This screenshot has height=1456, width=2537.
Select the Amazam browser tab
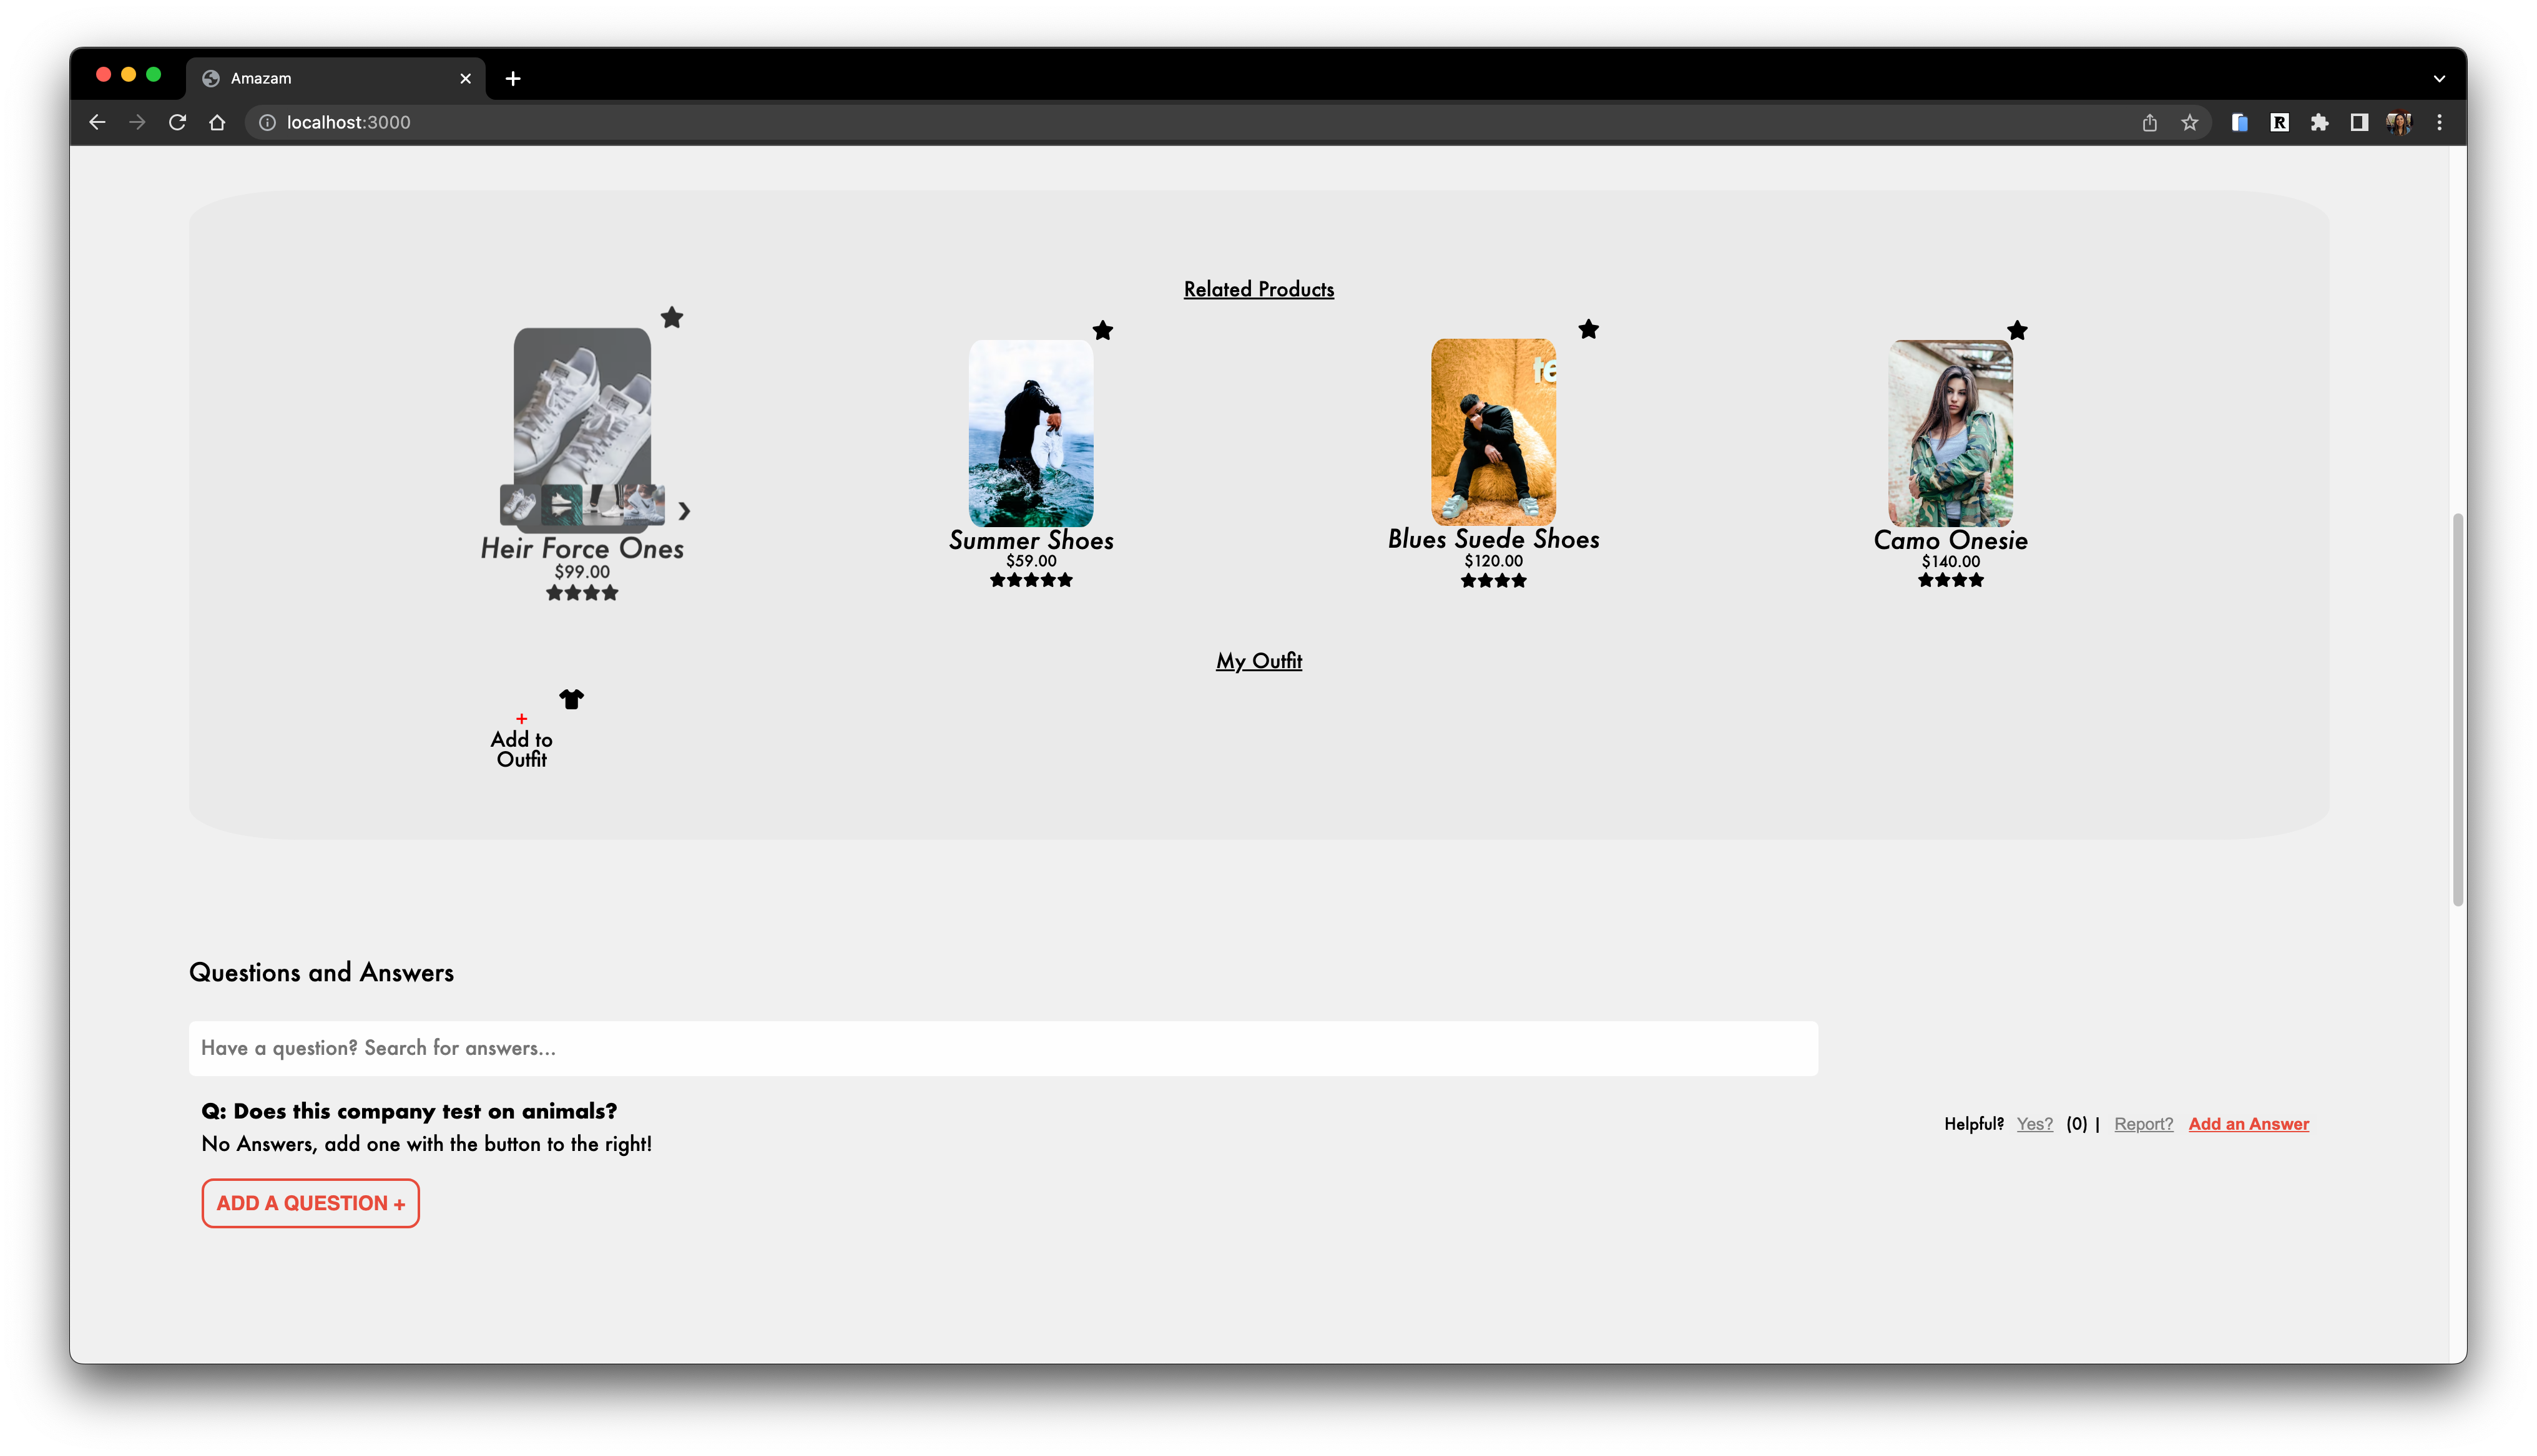pyautogui.click(x=336, y=78)
